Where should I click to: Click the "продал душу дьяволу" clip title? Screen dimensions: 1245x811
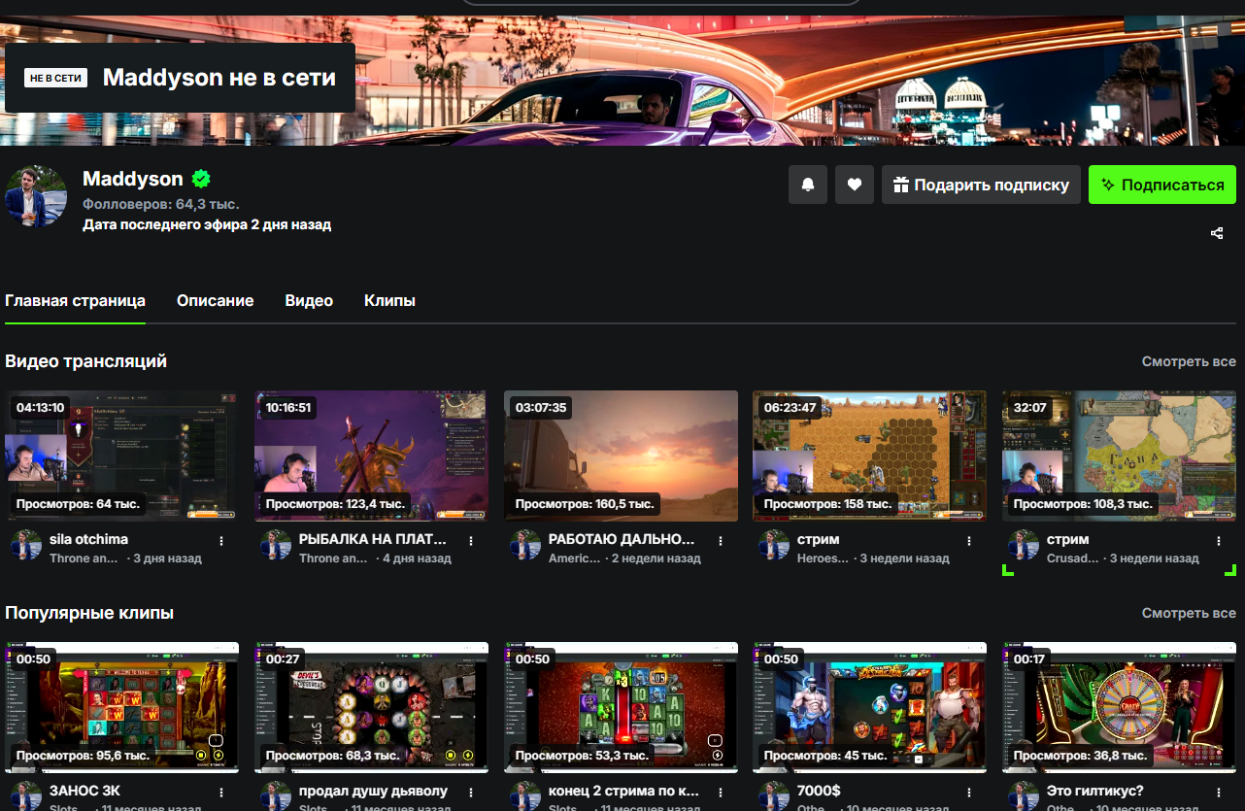pos(373,791)
